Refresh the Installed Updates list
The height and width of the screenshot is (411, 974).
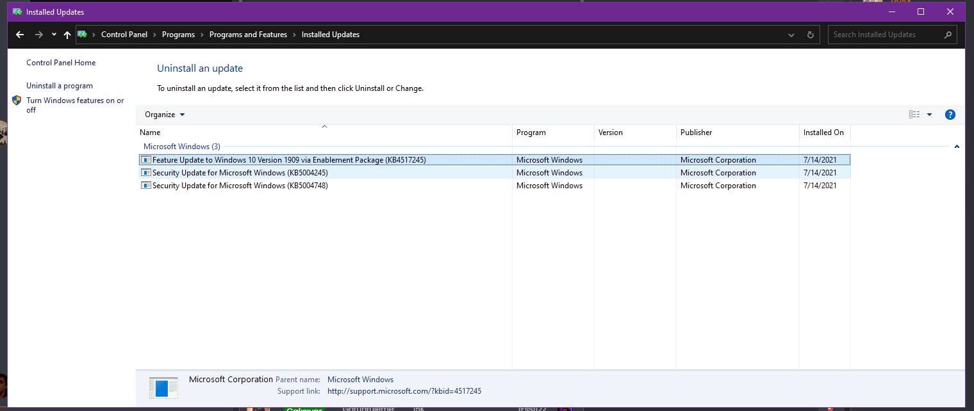(x=811, y=35)
